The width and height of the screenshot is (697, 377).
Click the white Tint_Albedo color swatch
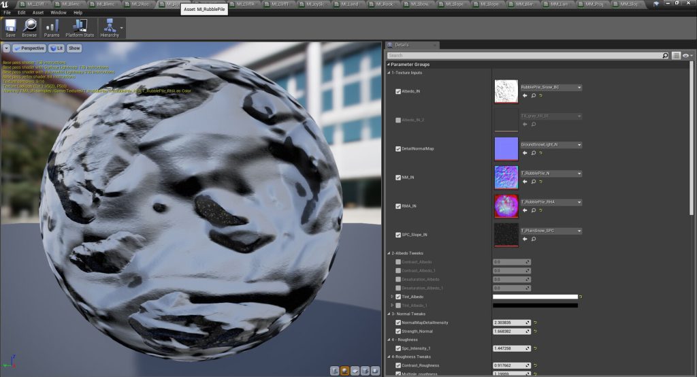[x=535, y=297]
